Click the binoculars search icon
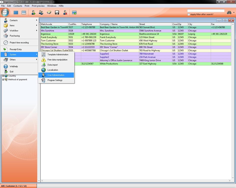Image resolution: width=236 pixels, height=188 pixels. [x=229, y=13]
